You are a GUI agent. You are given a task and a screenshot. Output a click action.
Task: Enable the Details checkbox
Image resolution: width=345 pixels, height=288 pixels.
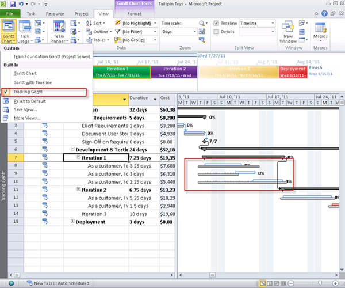point(217,32)
